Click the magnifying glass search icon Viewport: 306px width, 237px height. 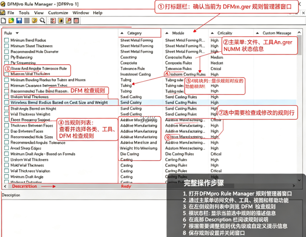[42, 21]
